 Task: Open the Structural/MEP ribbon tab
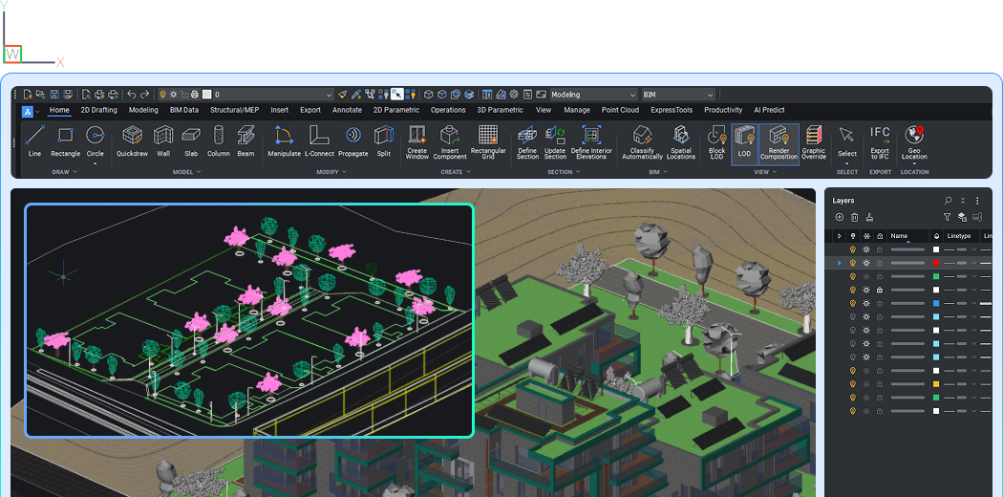point(234,110)
